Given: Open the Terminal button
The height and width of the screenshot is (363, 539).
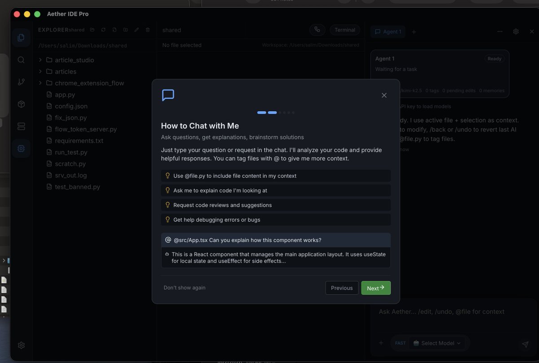Looking at the screenshot, I should (x=345, y=30).
